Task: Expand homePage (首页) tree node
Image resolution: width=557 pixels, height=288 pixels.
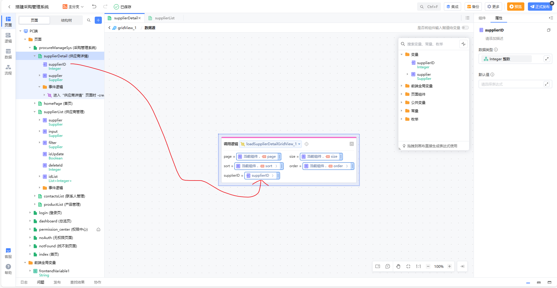Action: point(35,103)
